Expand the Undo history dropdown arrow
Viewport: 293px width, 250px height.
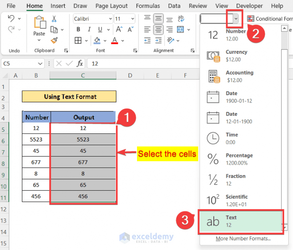pyautogui.click(x=19, y=19)
